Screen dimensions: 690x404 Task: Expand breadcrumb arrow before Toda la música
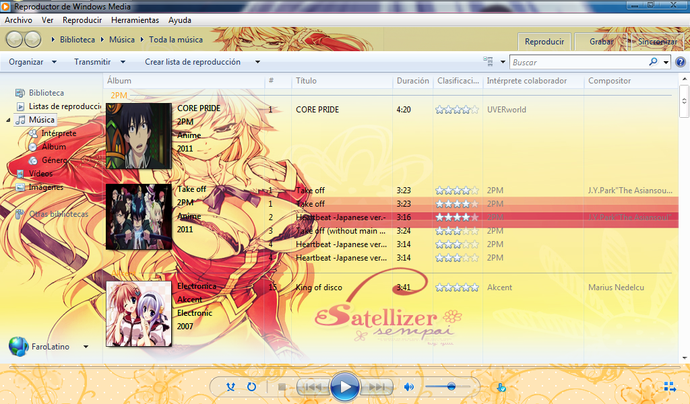tap(142, 40)
